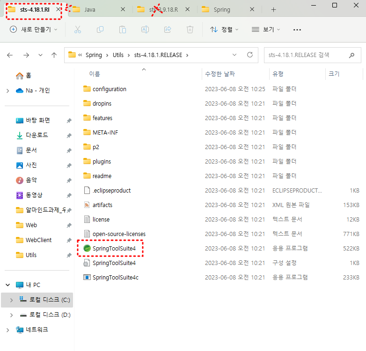The width and height of the screenshot is (366, 351).
Task: Open Documents (문서) in sidebar
Action: [x=26, y=150]
